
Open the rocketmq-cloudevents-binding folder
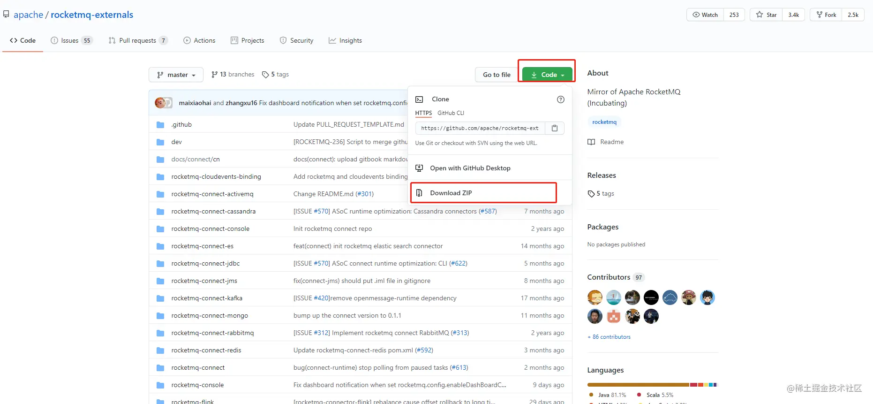coord(216,177)
